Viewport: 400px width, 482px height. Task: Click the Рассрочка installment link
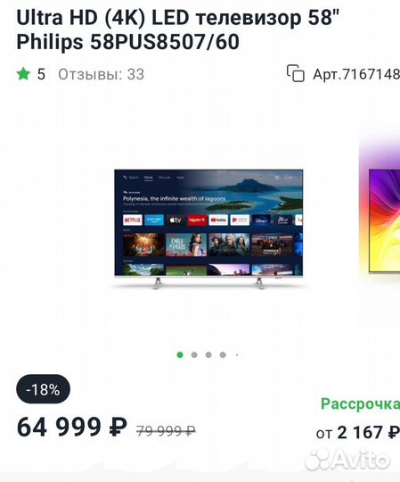coord(361,404)
